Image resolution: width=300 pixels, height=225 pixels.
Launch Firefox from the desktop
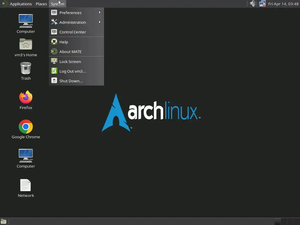click(26, 97)
